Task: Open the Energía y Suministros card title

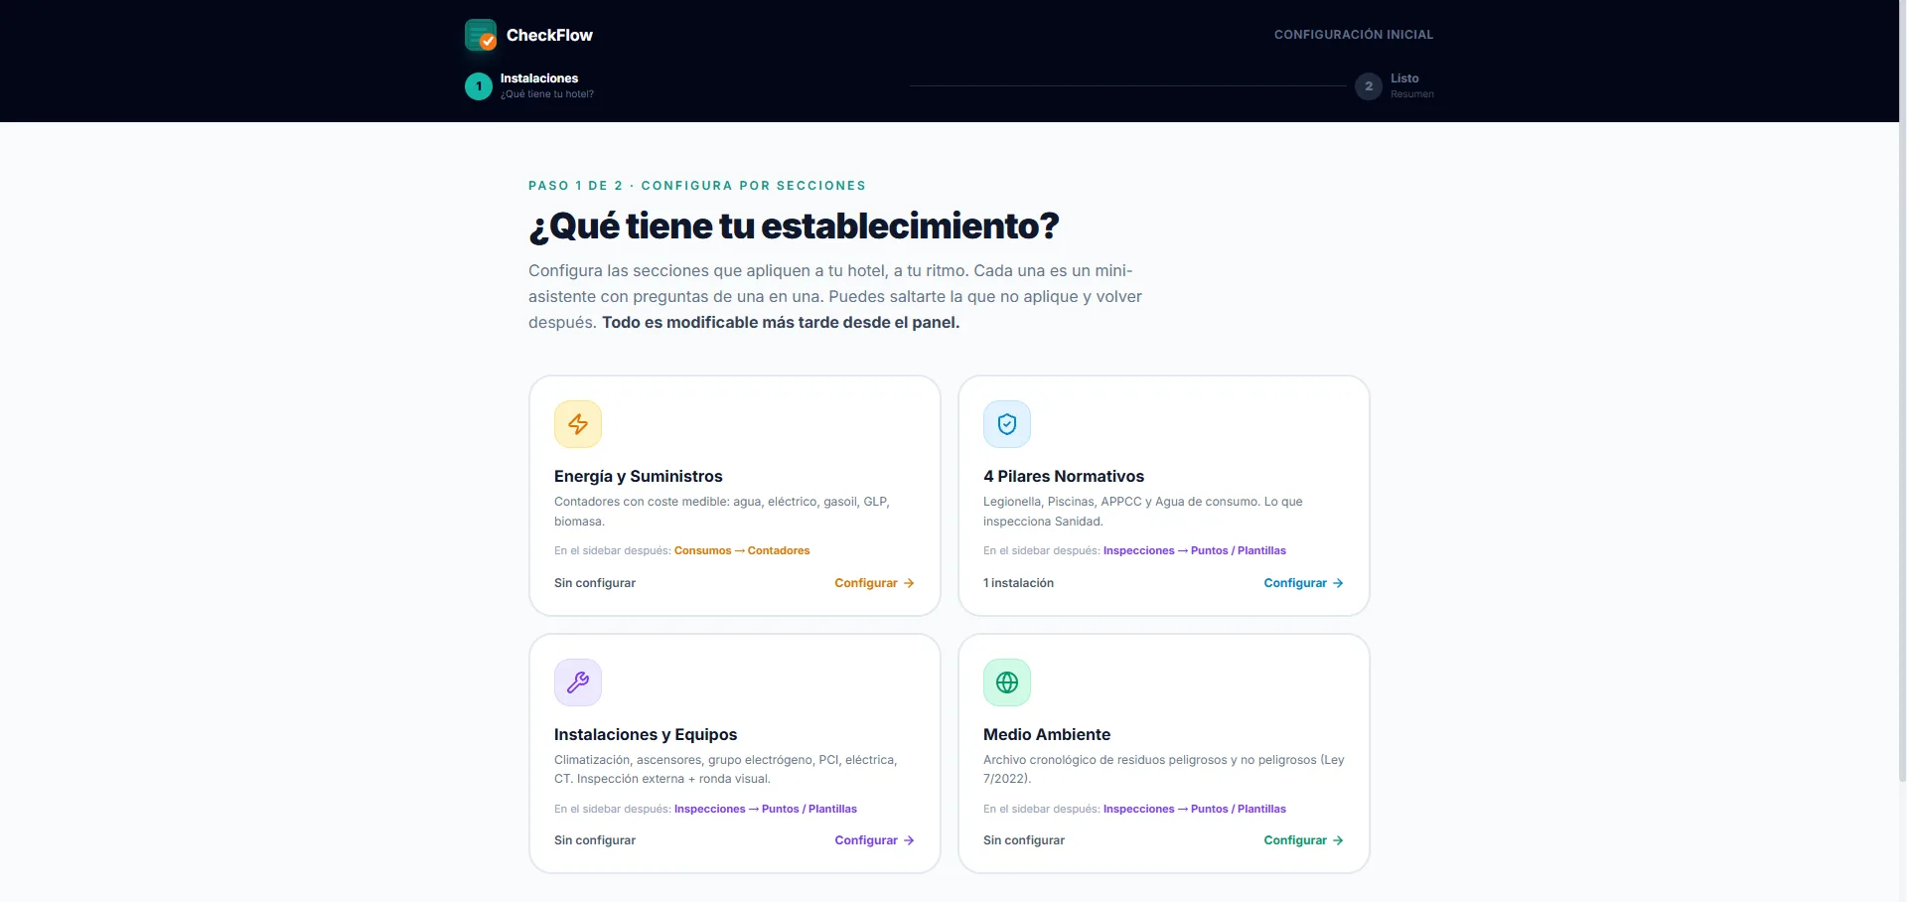Action: (639, 477)
